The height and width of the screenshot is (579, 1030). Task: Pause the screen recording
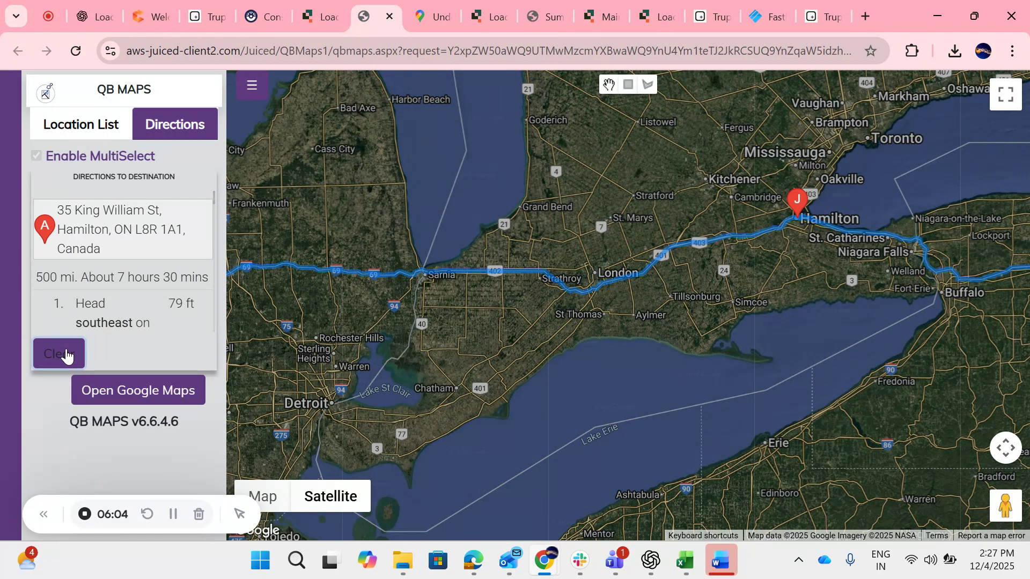(x=173, y=514)
